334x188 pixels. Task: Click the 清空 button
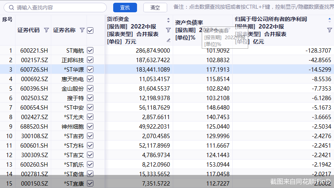click(155, 8)
